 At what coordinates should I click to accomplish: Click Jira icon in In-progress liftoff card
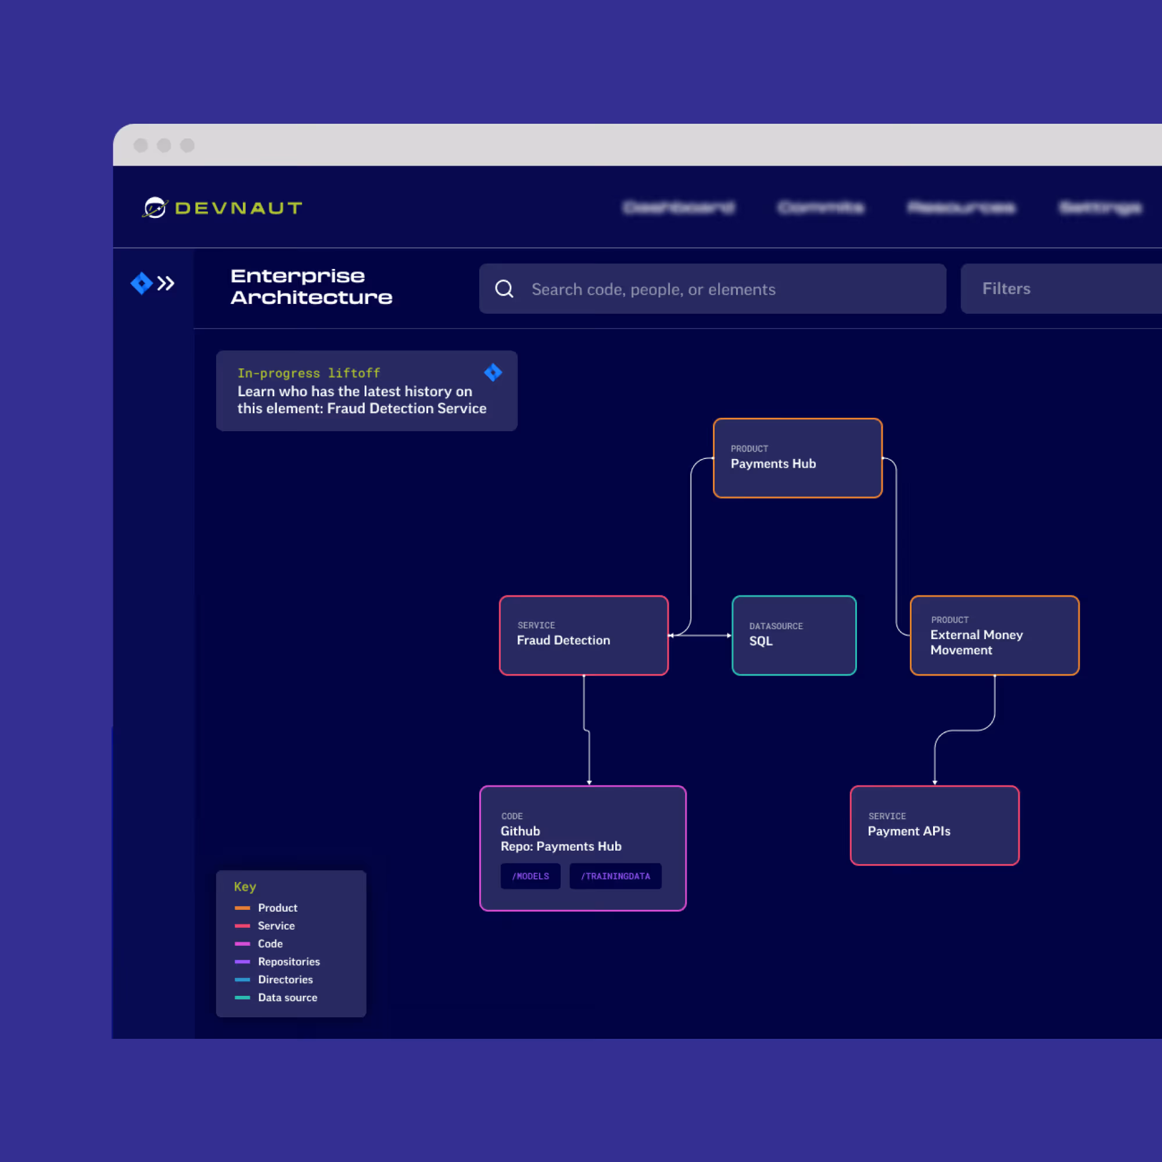[x=493, y=372]
